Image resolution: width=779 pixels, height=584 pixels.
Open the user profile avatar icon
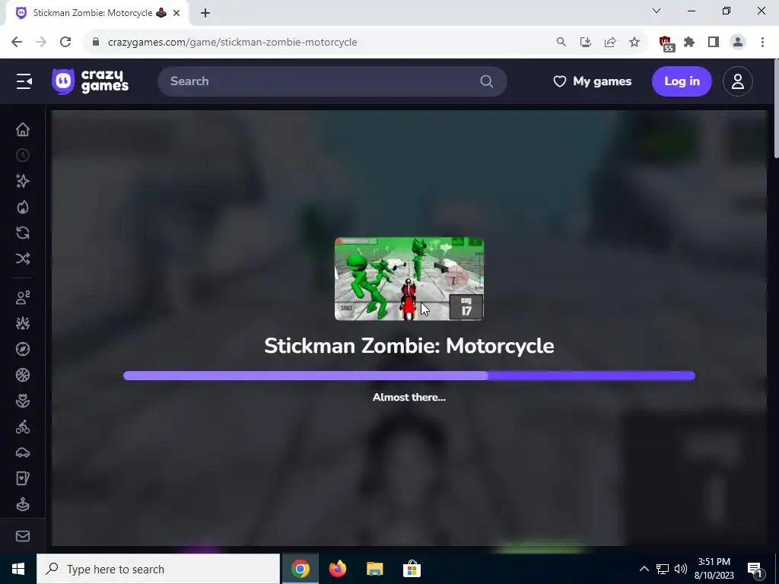point(738,81)
